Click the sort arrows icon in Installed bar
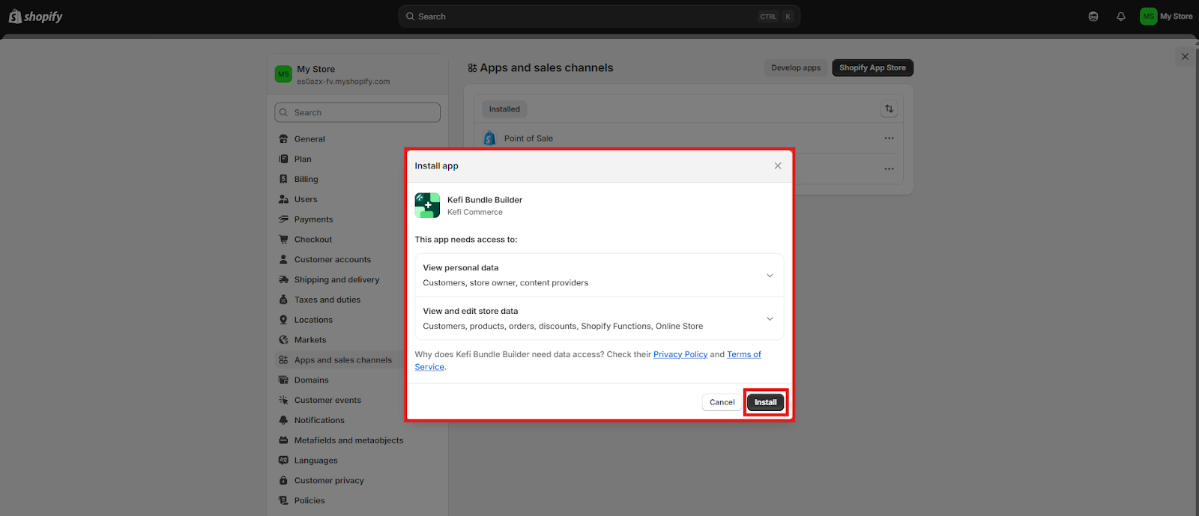 [889, 109]
